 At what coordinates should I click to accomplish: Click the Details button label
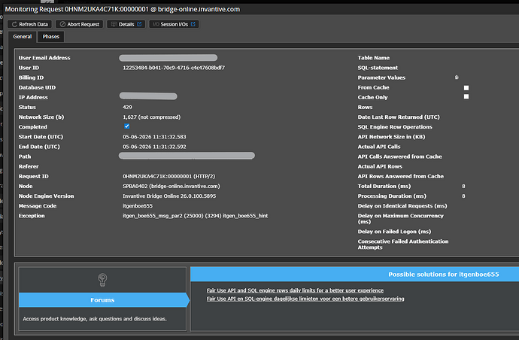coord(126,24)
